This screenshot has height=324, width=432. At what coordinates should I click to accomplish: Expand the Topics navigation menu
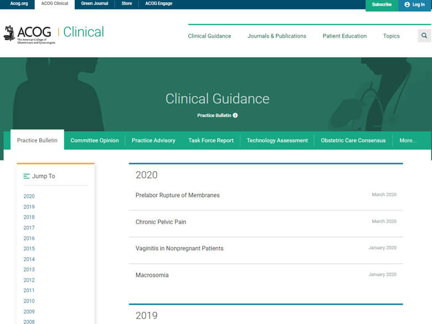[391, 36]
